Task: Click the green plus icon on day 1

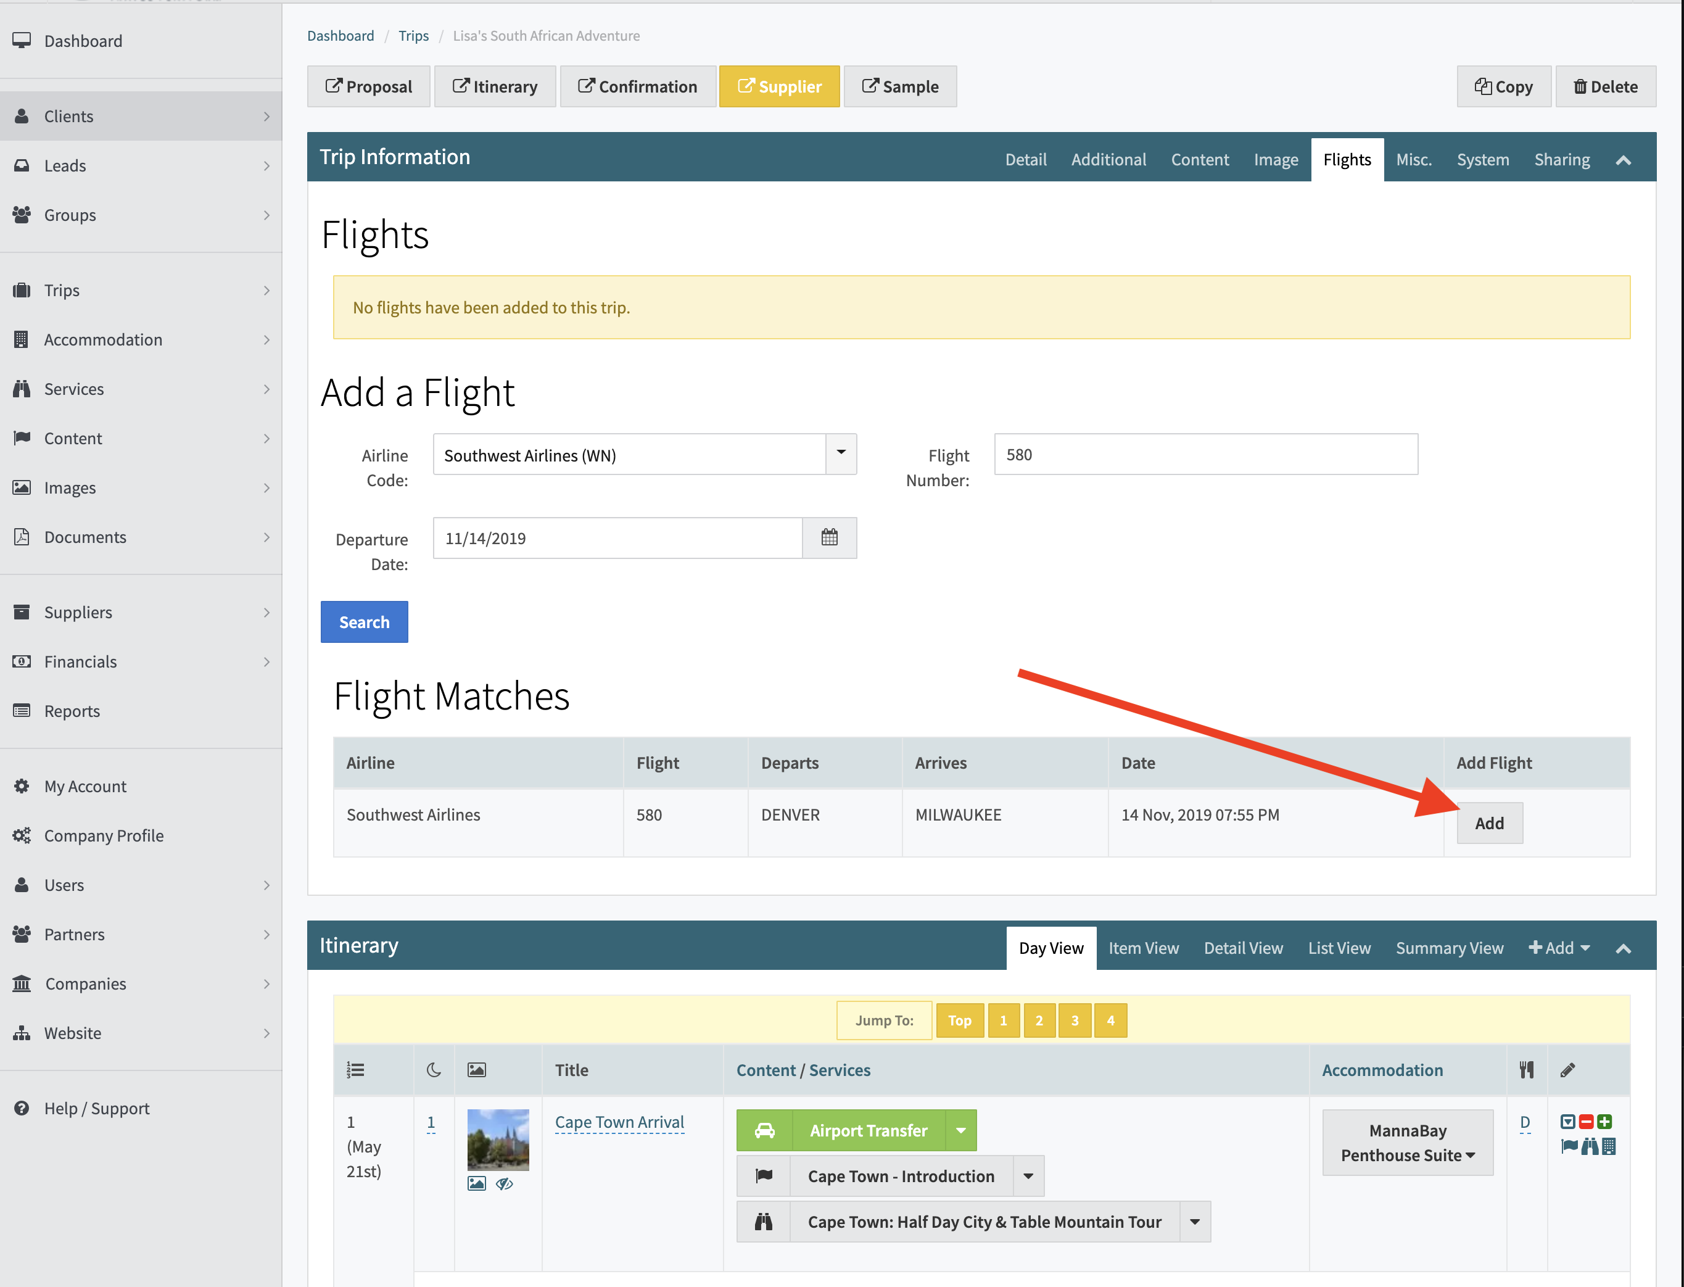Action: click(1605, 1122)
